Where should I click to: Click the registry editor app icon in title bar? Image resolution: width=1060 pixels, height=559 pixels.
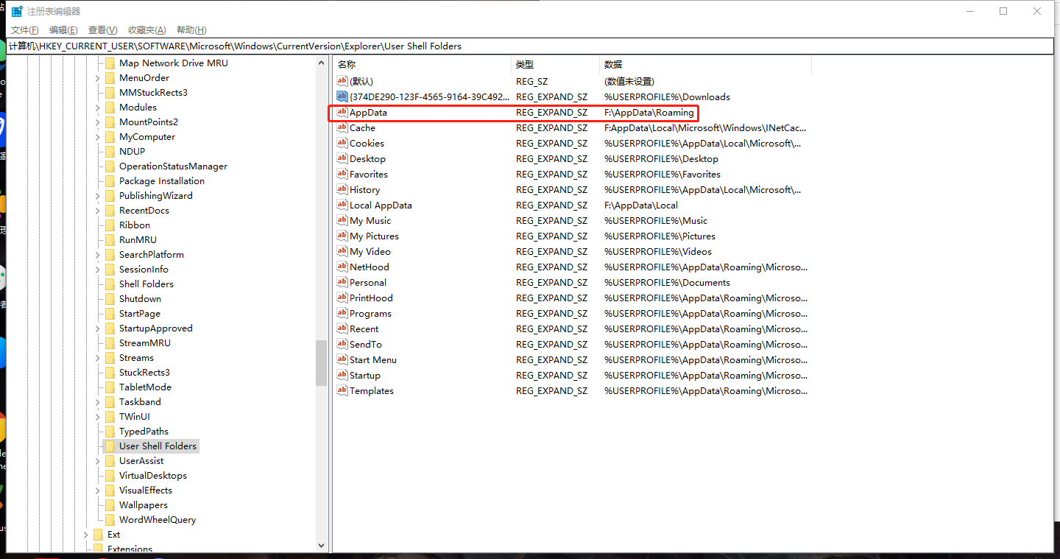point(16,11)
